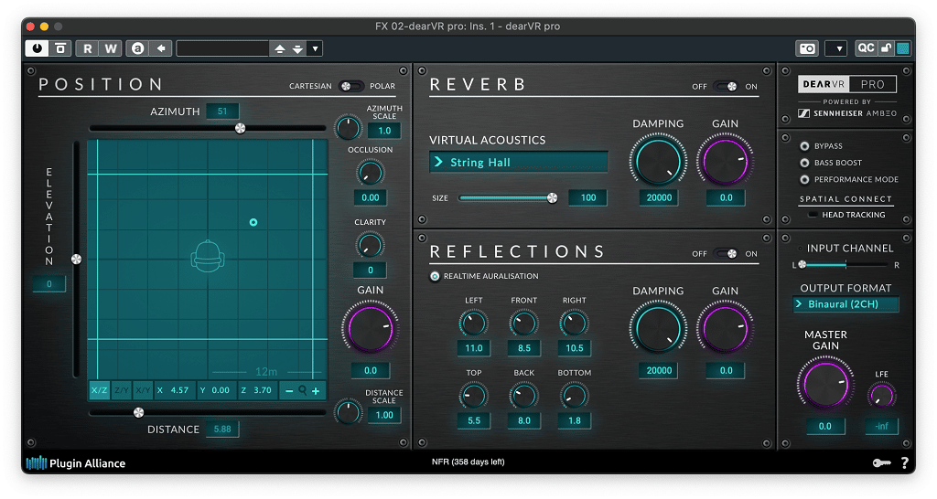Click the QC quick controls button
This screenshot has height=499, width=937.
[866, 48]
